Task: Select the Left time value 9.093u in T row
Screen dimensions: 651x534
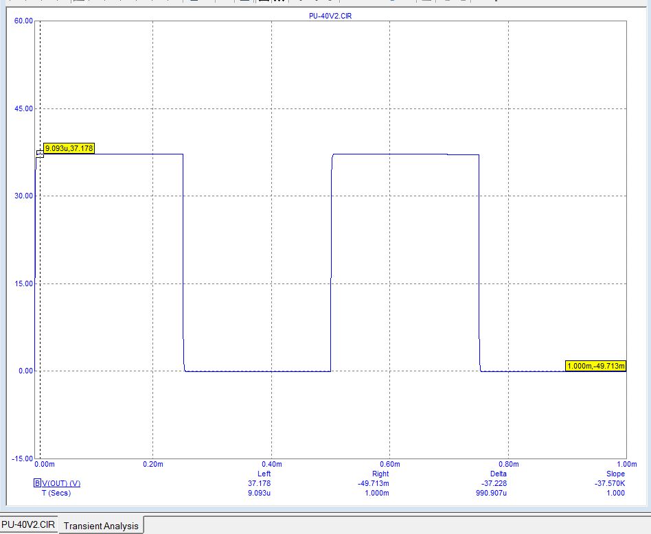Action: coord(259,493)
